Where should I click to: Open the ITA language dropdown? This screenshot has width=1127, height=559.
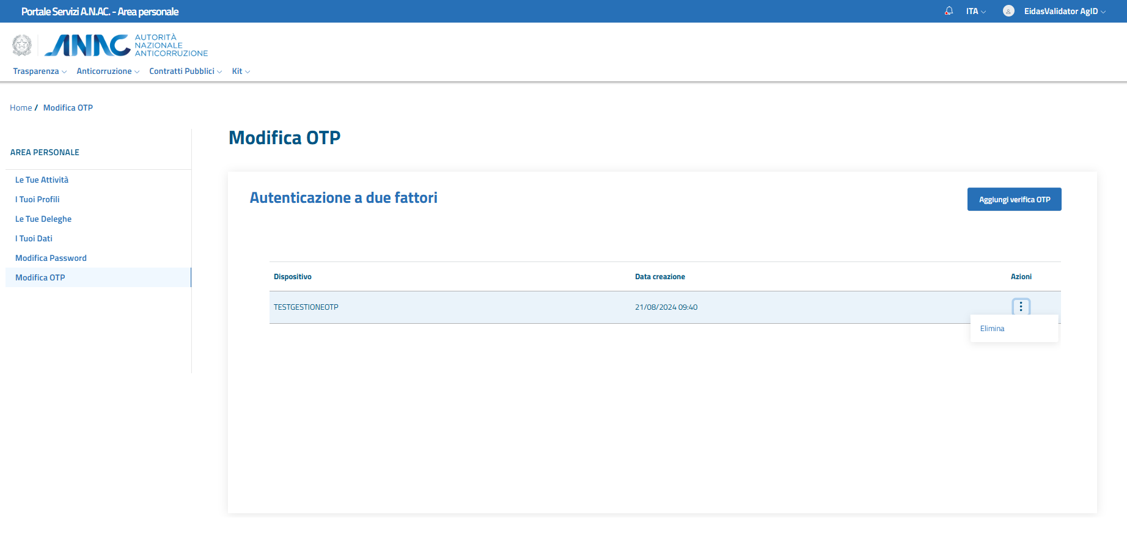coord(975,12)
